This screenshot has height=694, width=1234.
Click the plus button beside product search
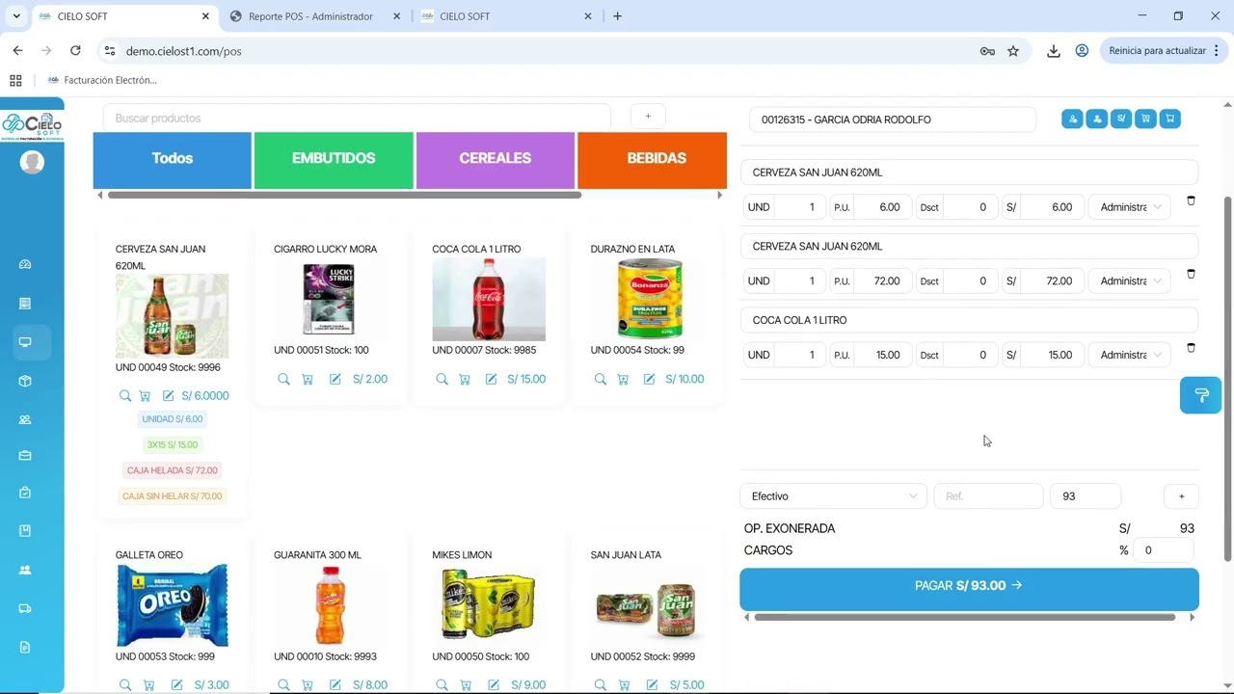coord(648,117)
